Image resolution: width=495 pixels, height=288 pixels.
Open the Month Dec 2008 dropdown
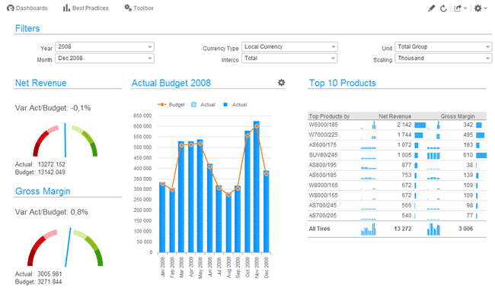coord(104,59)
